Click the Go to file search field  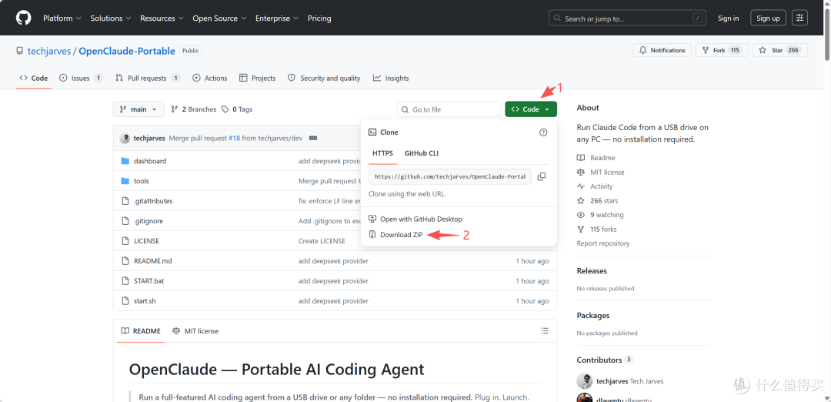click(449, 109)
